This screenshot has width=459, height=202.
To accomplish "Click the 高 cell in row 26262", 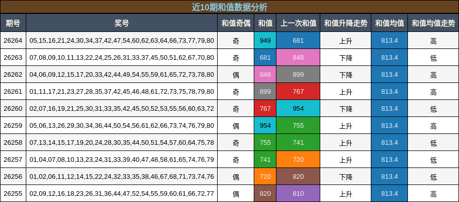I will pos(433,75).
